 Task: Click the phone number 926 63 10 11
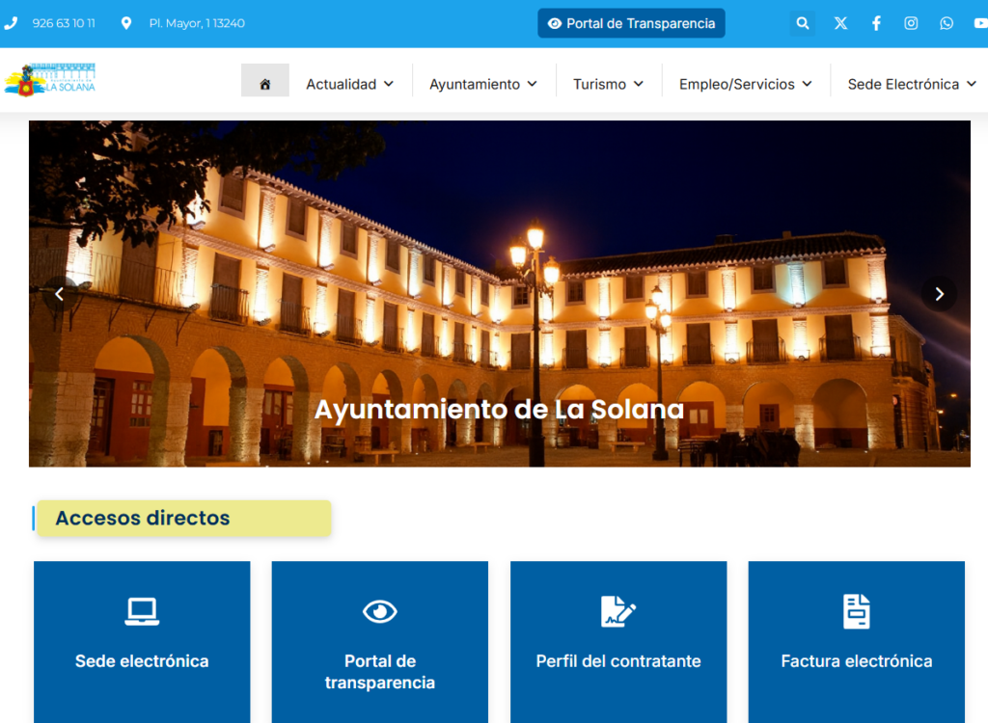tap(64, 23)
